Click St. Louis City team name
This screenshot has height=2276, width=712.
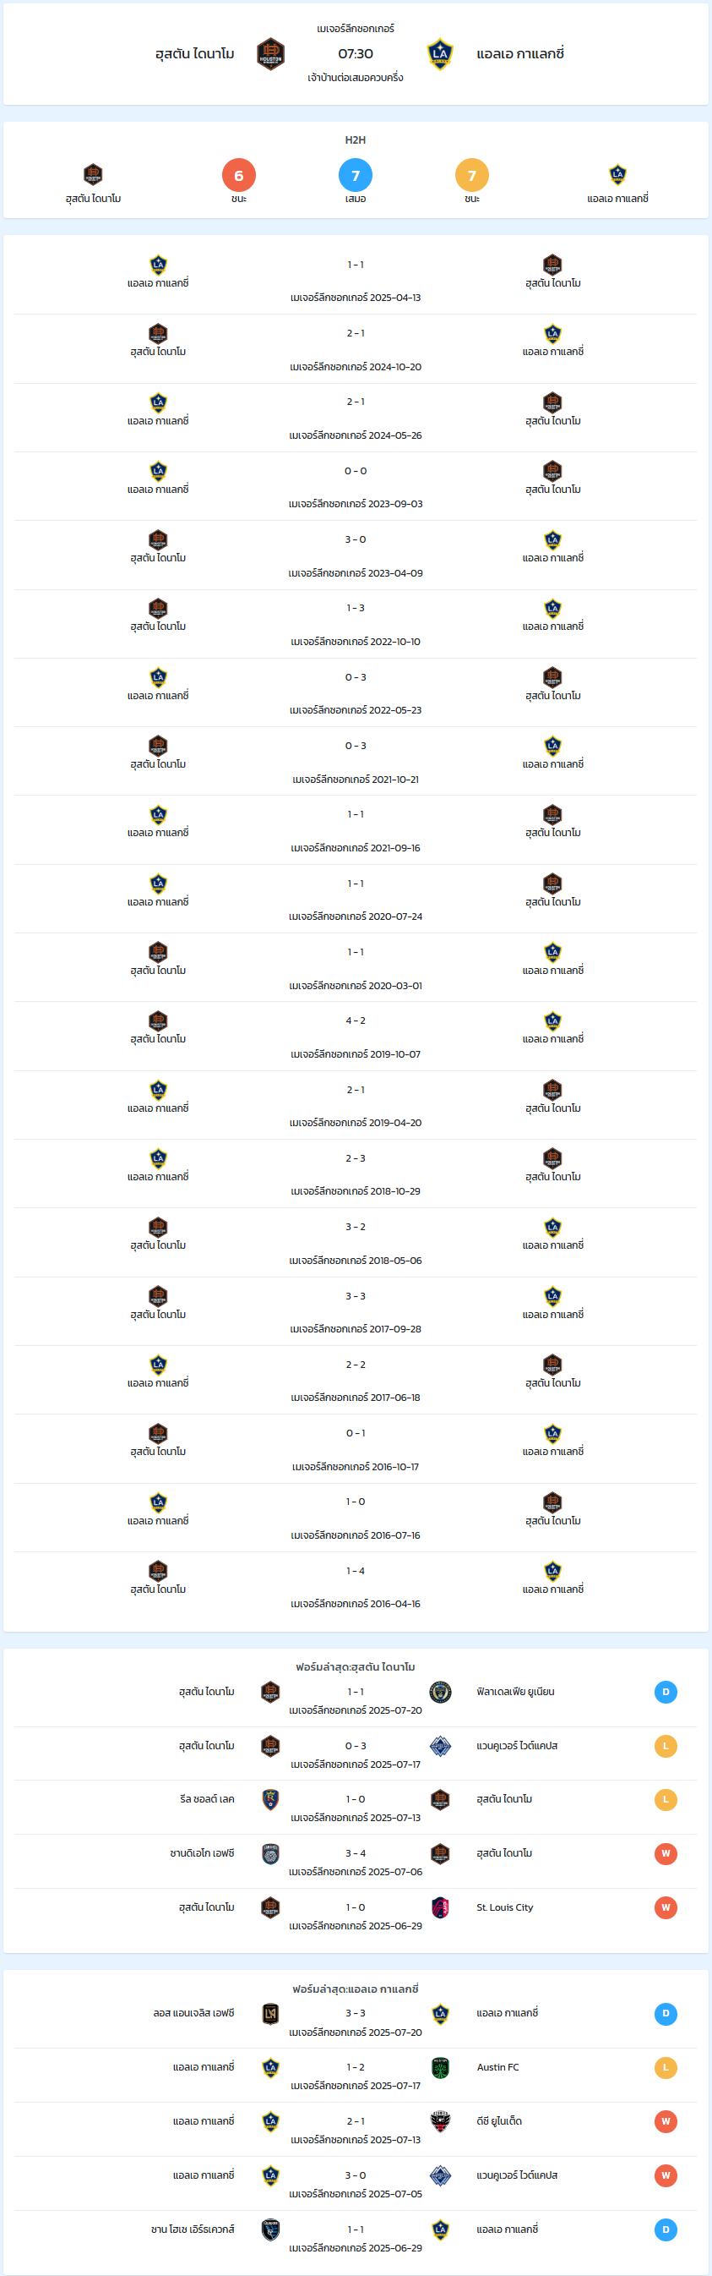tap(505, 1907)
